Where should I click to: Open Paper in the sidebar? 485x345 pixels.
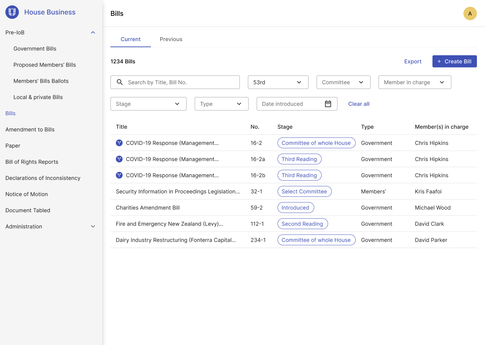(x=13, y=146)
